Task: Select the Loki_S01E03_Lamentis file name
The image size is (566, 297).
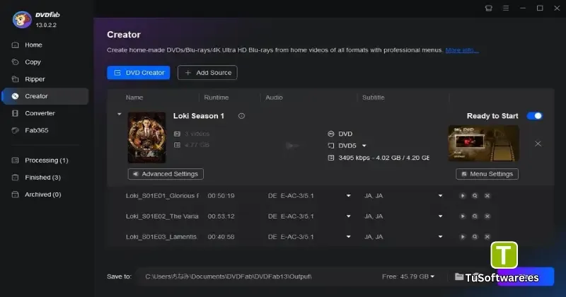Action: [161, 237]
